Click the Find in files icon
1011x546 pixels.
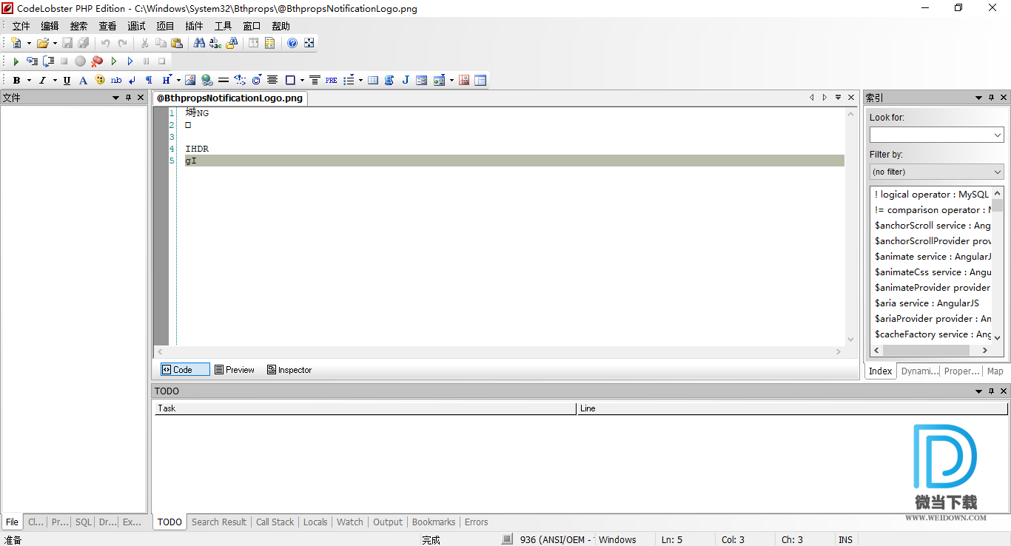232,43
